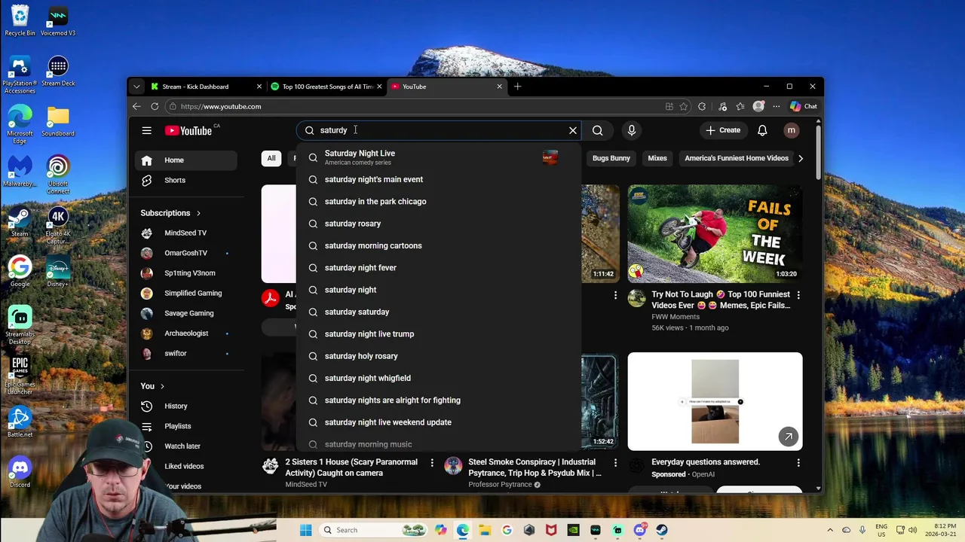Submit search with the magnifier button
This screenshot has width=965, height=542.
[597, 130]
